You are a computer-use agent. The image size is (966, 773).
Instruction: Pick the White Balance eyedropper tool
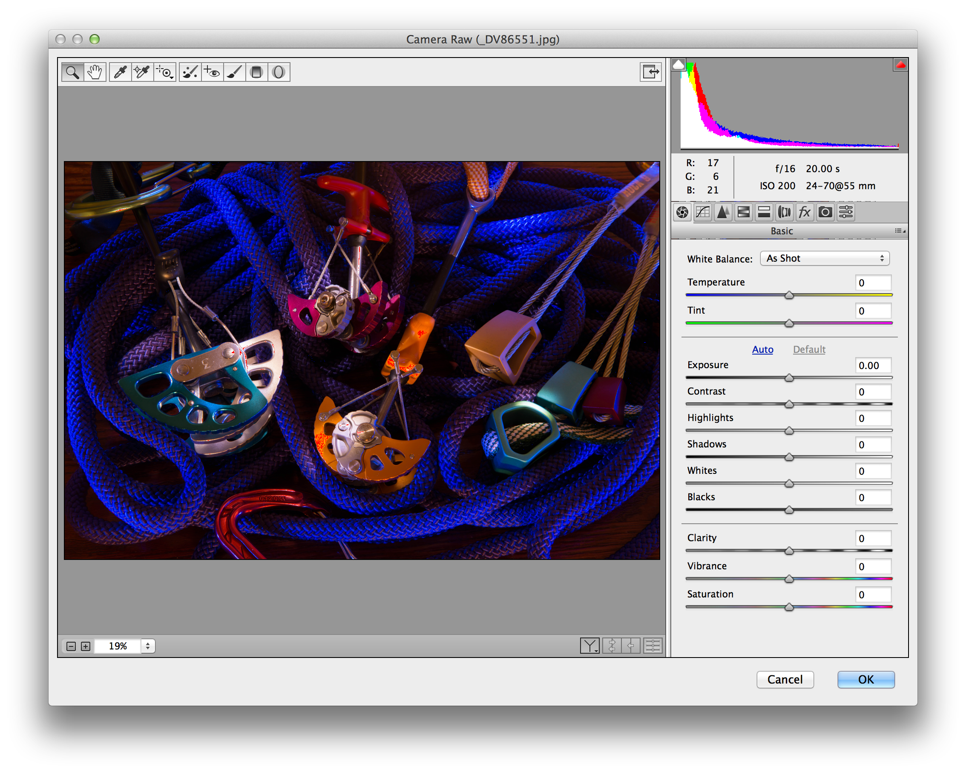(x=120, y=72)
